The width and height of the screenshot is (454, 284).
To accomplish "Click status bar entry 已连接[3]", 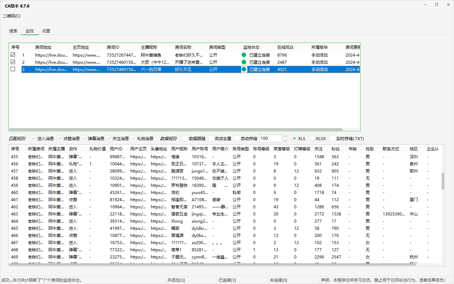I will point(227,280).
